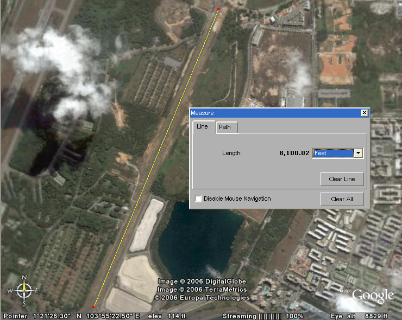Screen dimensions: 402x320
Task: Click the Pointer coordinates in the status bar
Action: (71, 316)
